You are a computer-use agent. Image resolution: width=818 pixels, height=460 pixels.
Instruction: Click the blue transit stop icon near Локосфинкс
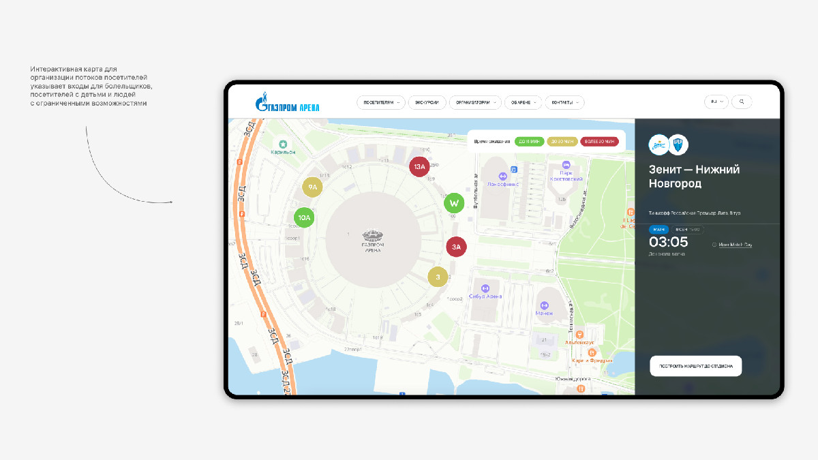514,169
